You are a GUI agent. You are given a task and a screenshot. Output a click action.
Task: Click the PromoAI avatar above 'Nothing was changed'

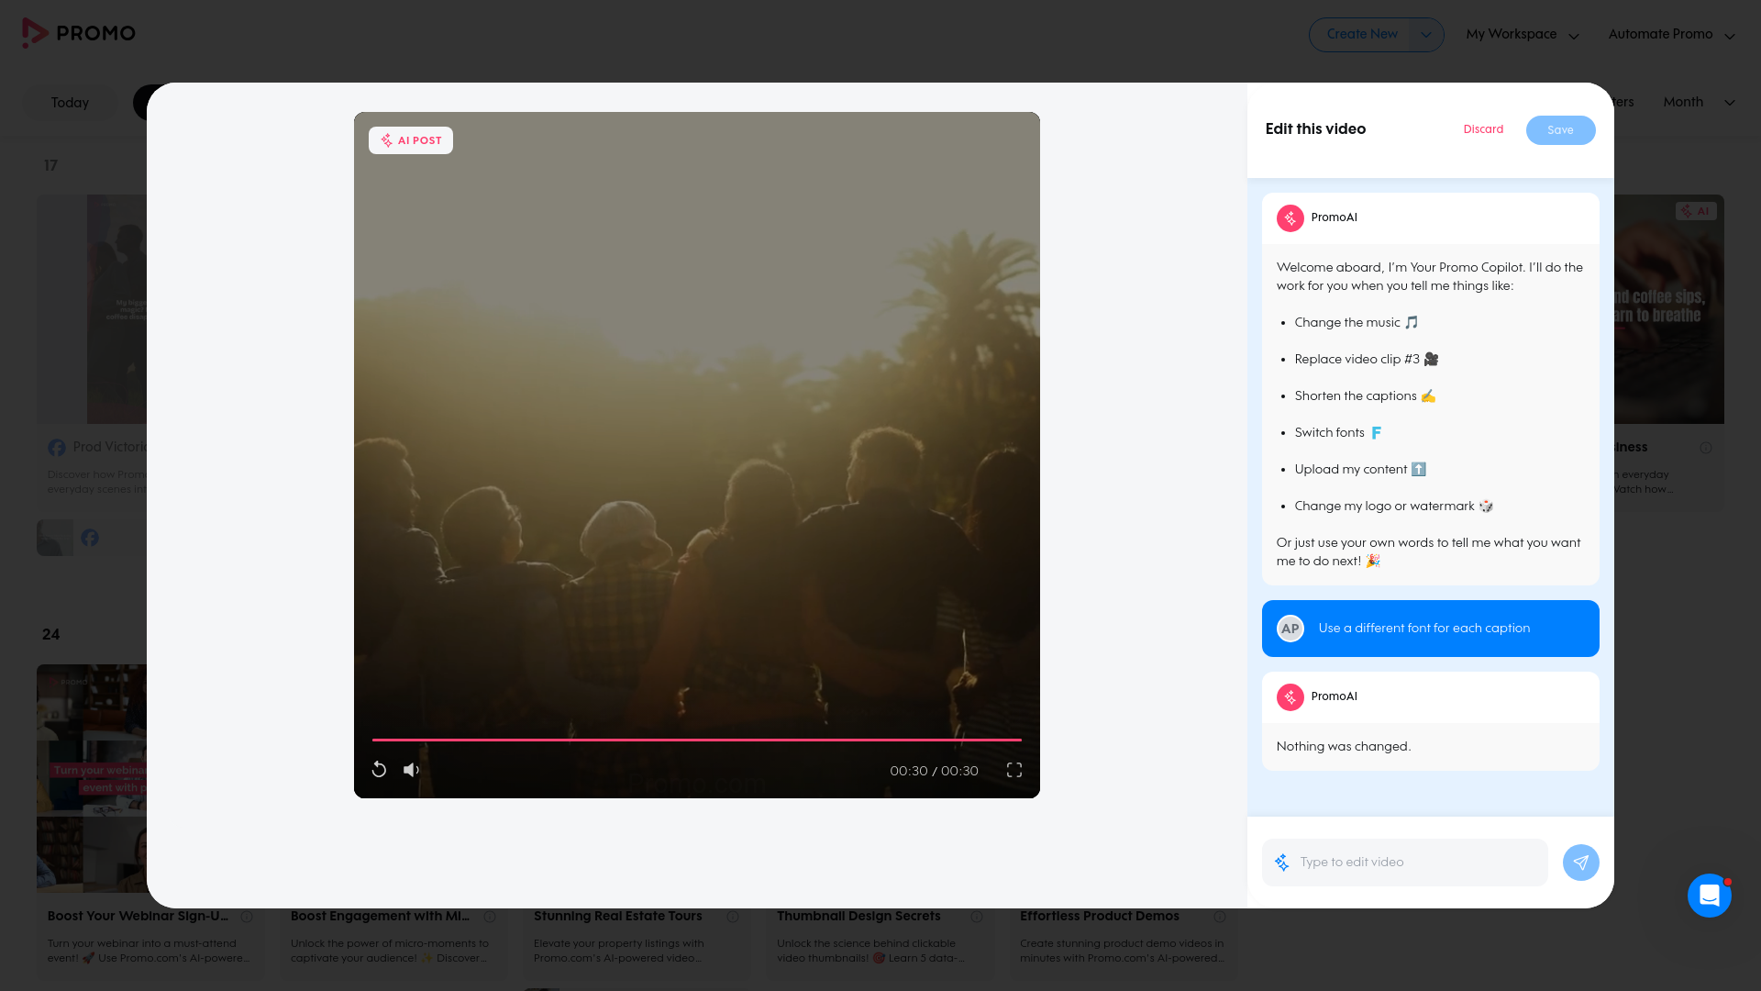click(1290, 697)
